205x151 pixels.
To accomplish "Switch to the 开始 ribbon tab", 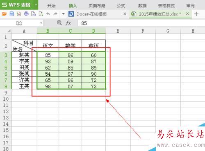I will click(x=51, y=6).
